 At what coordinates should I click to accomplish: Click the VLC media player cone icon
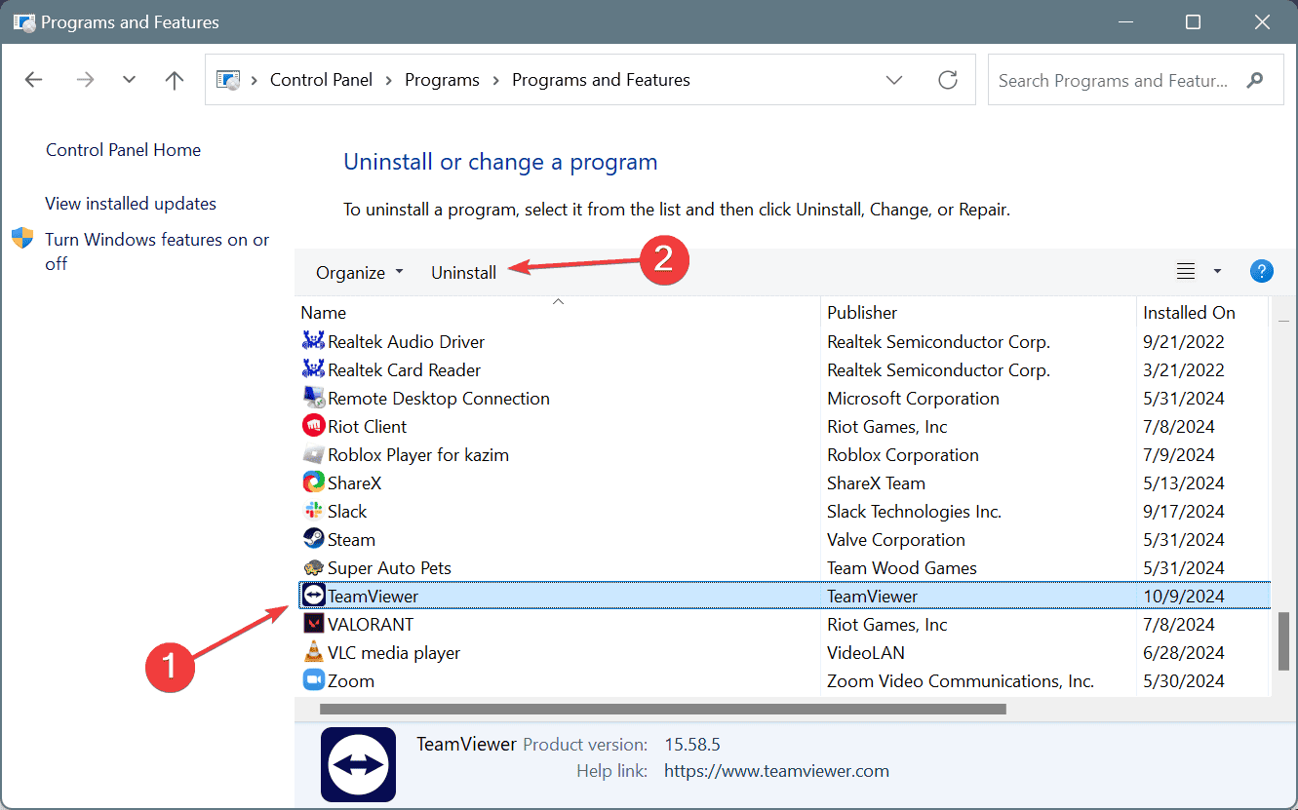[x=313, y=652]
